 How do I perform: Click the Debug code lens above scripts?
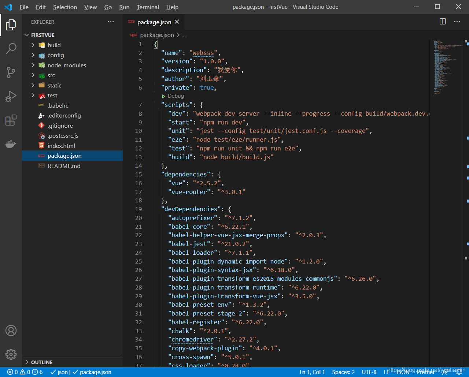(x=173, y=96)
